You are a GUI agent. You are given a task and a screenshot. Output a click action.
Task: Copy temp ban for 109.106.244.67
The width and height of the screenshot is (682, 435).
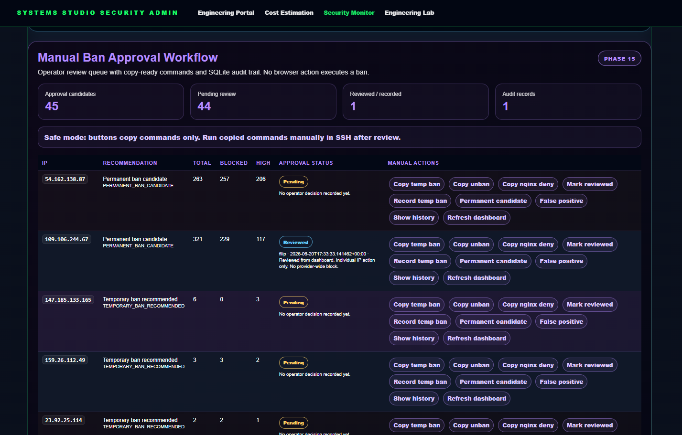(417, 244)
